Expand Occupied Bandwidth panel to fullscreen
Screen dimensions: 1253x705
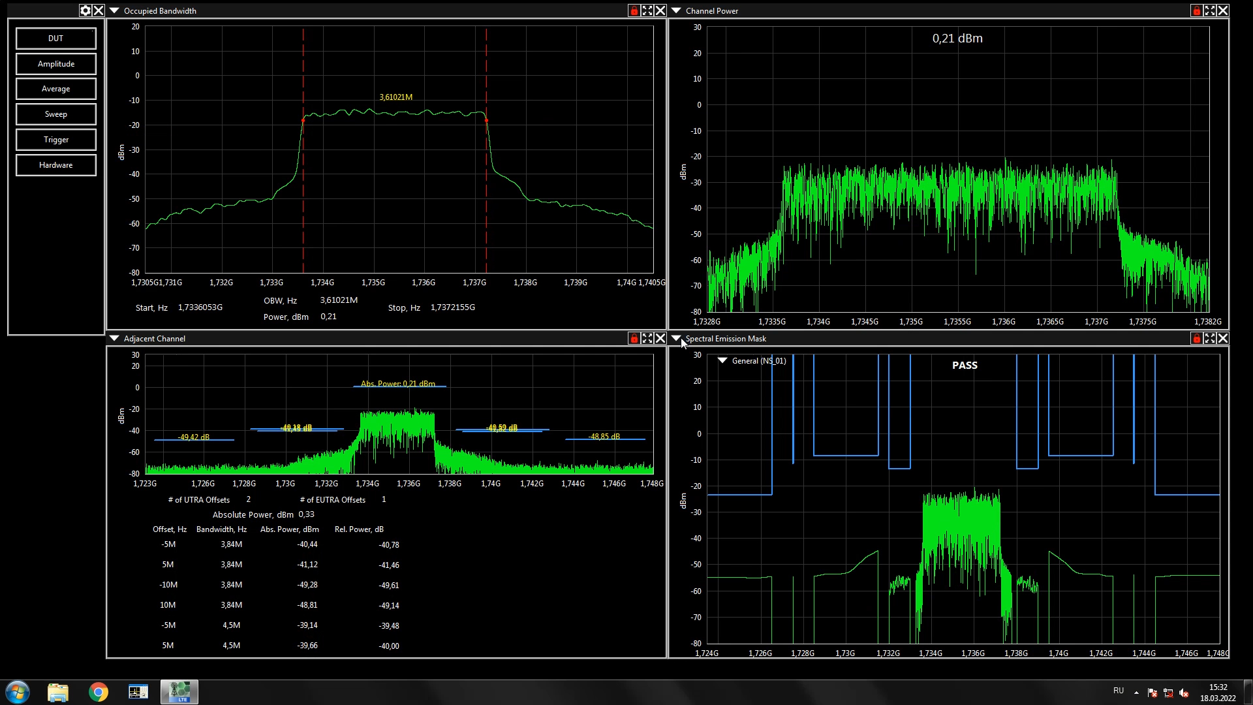coord(647,10)
